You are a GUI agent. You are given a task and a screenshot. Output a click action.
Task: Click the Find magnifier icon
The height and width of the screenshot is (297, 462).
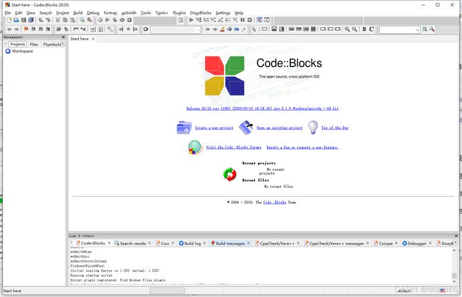click(82, 20)
